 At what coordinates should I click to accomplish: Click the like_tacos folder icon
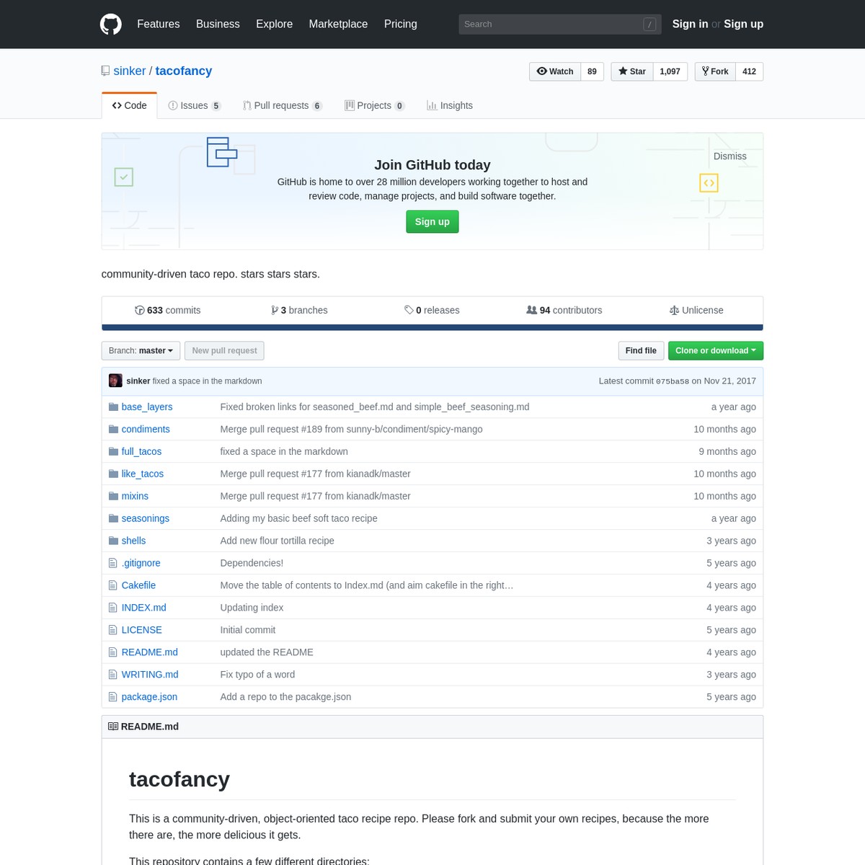[113, 474]
